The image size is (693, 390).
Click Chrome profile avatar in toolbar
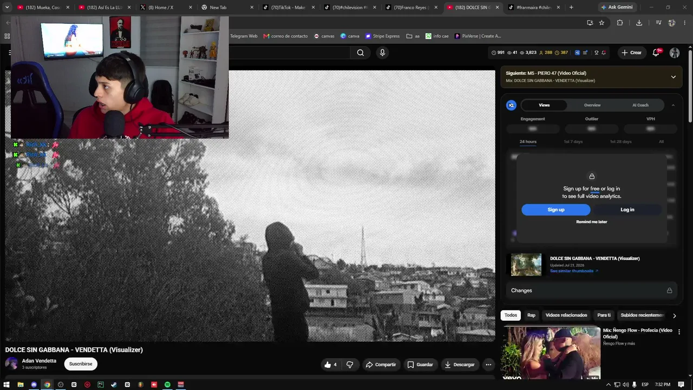click(672, 23)
